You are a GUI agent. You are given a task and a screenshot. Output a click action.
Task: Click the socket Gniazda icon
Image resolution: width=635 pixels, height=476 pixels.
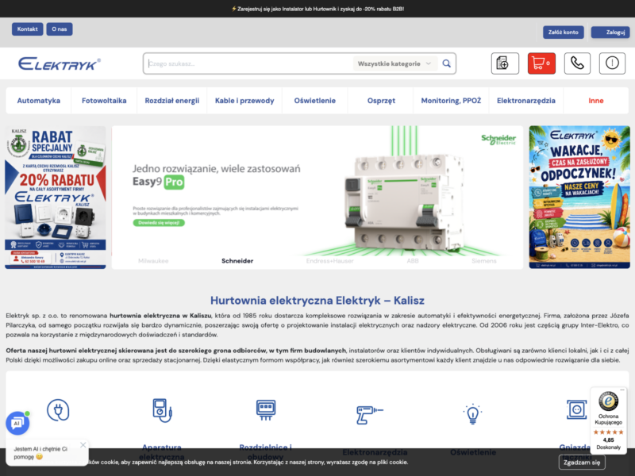click(576, 409)
